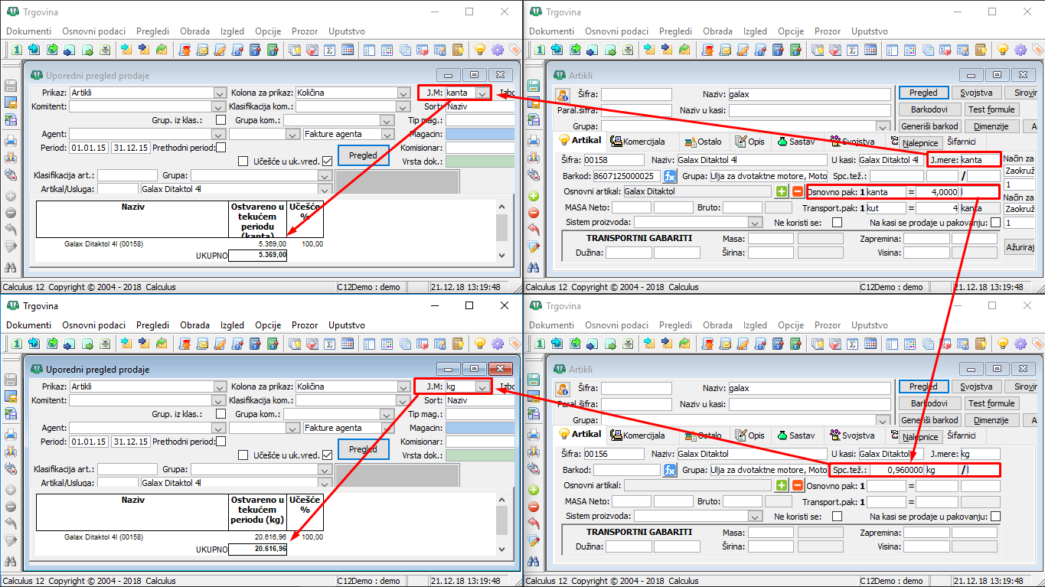Click report scrollbar up arrow in kg report window

tap(501, 501)
